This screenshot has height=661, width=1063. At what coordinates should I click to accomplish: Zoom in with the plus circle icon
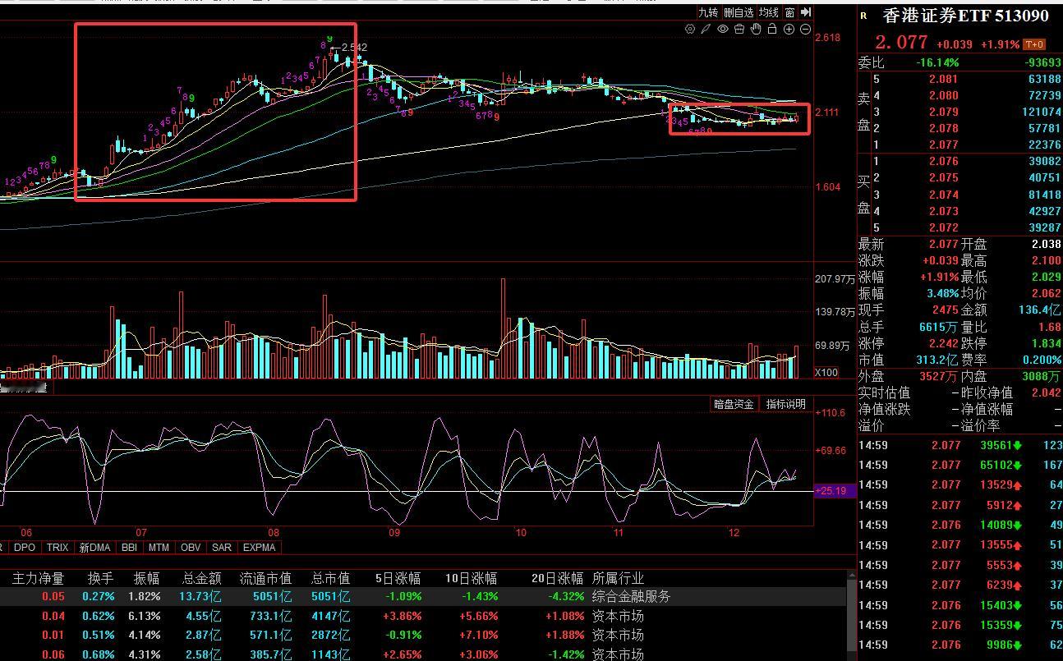pos(789,30)
